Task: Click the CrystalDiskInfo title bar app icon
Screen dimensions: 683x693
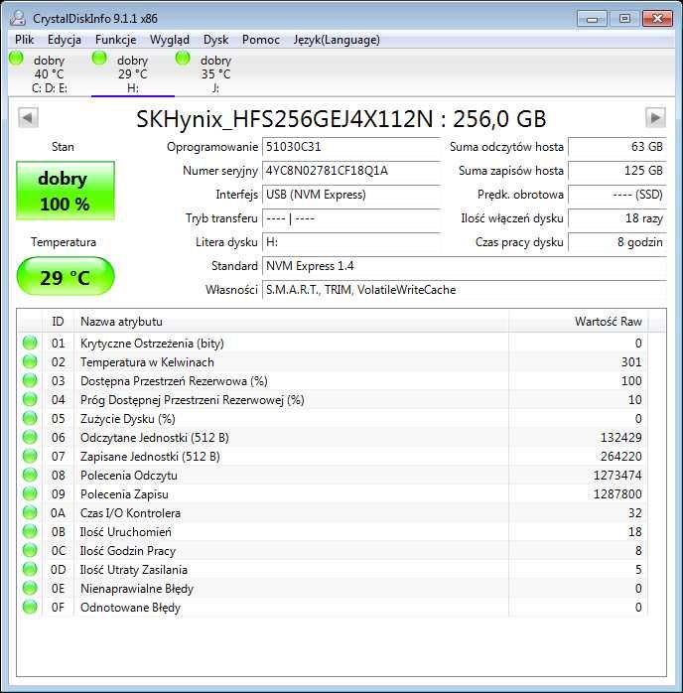Action: (18, 18)
